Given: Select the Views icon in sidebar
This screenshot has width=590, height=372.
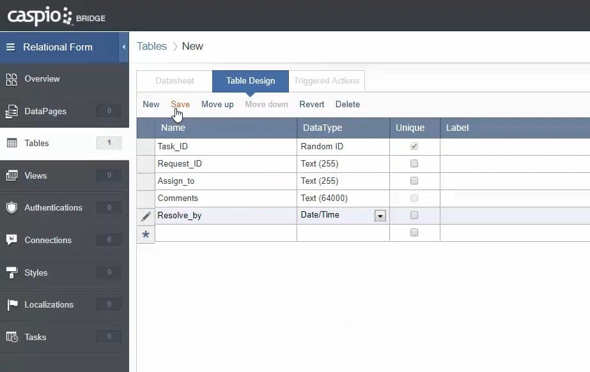Looking at the screenshot, I should point(12,175).
